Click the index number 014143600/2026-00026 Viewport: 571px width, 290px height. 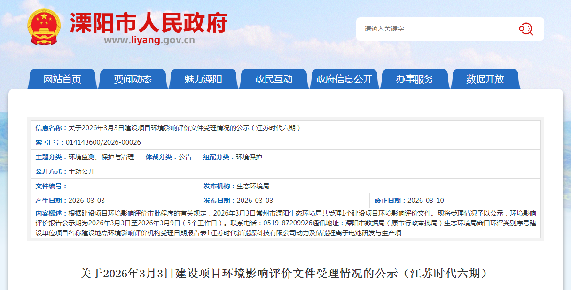[x=103, y=142]
